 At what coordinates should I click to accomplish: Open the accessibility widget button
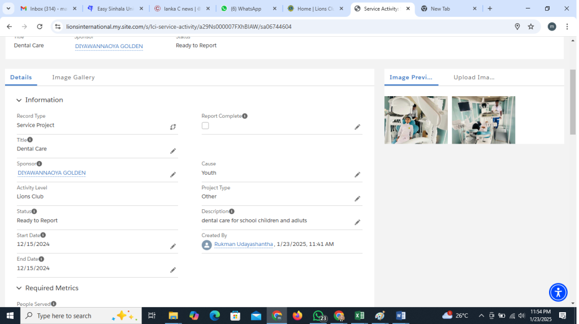(558, 292)
